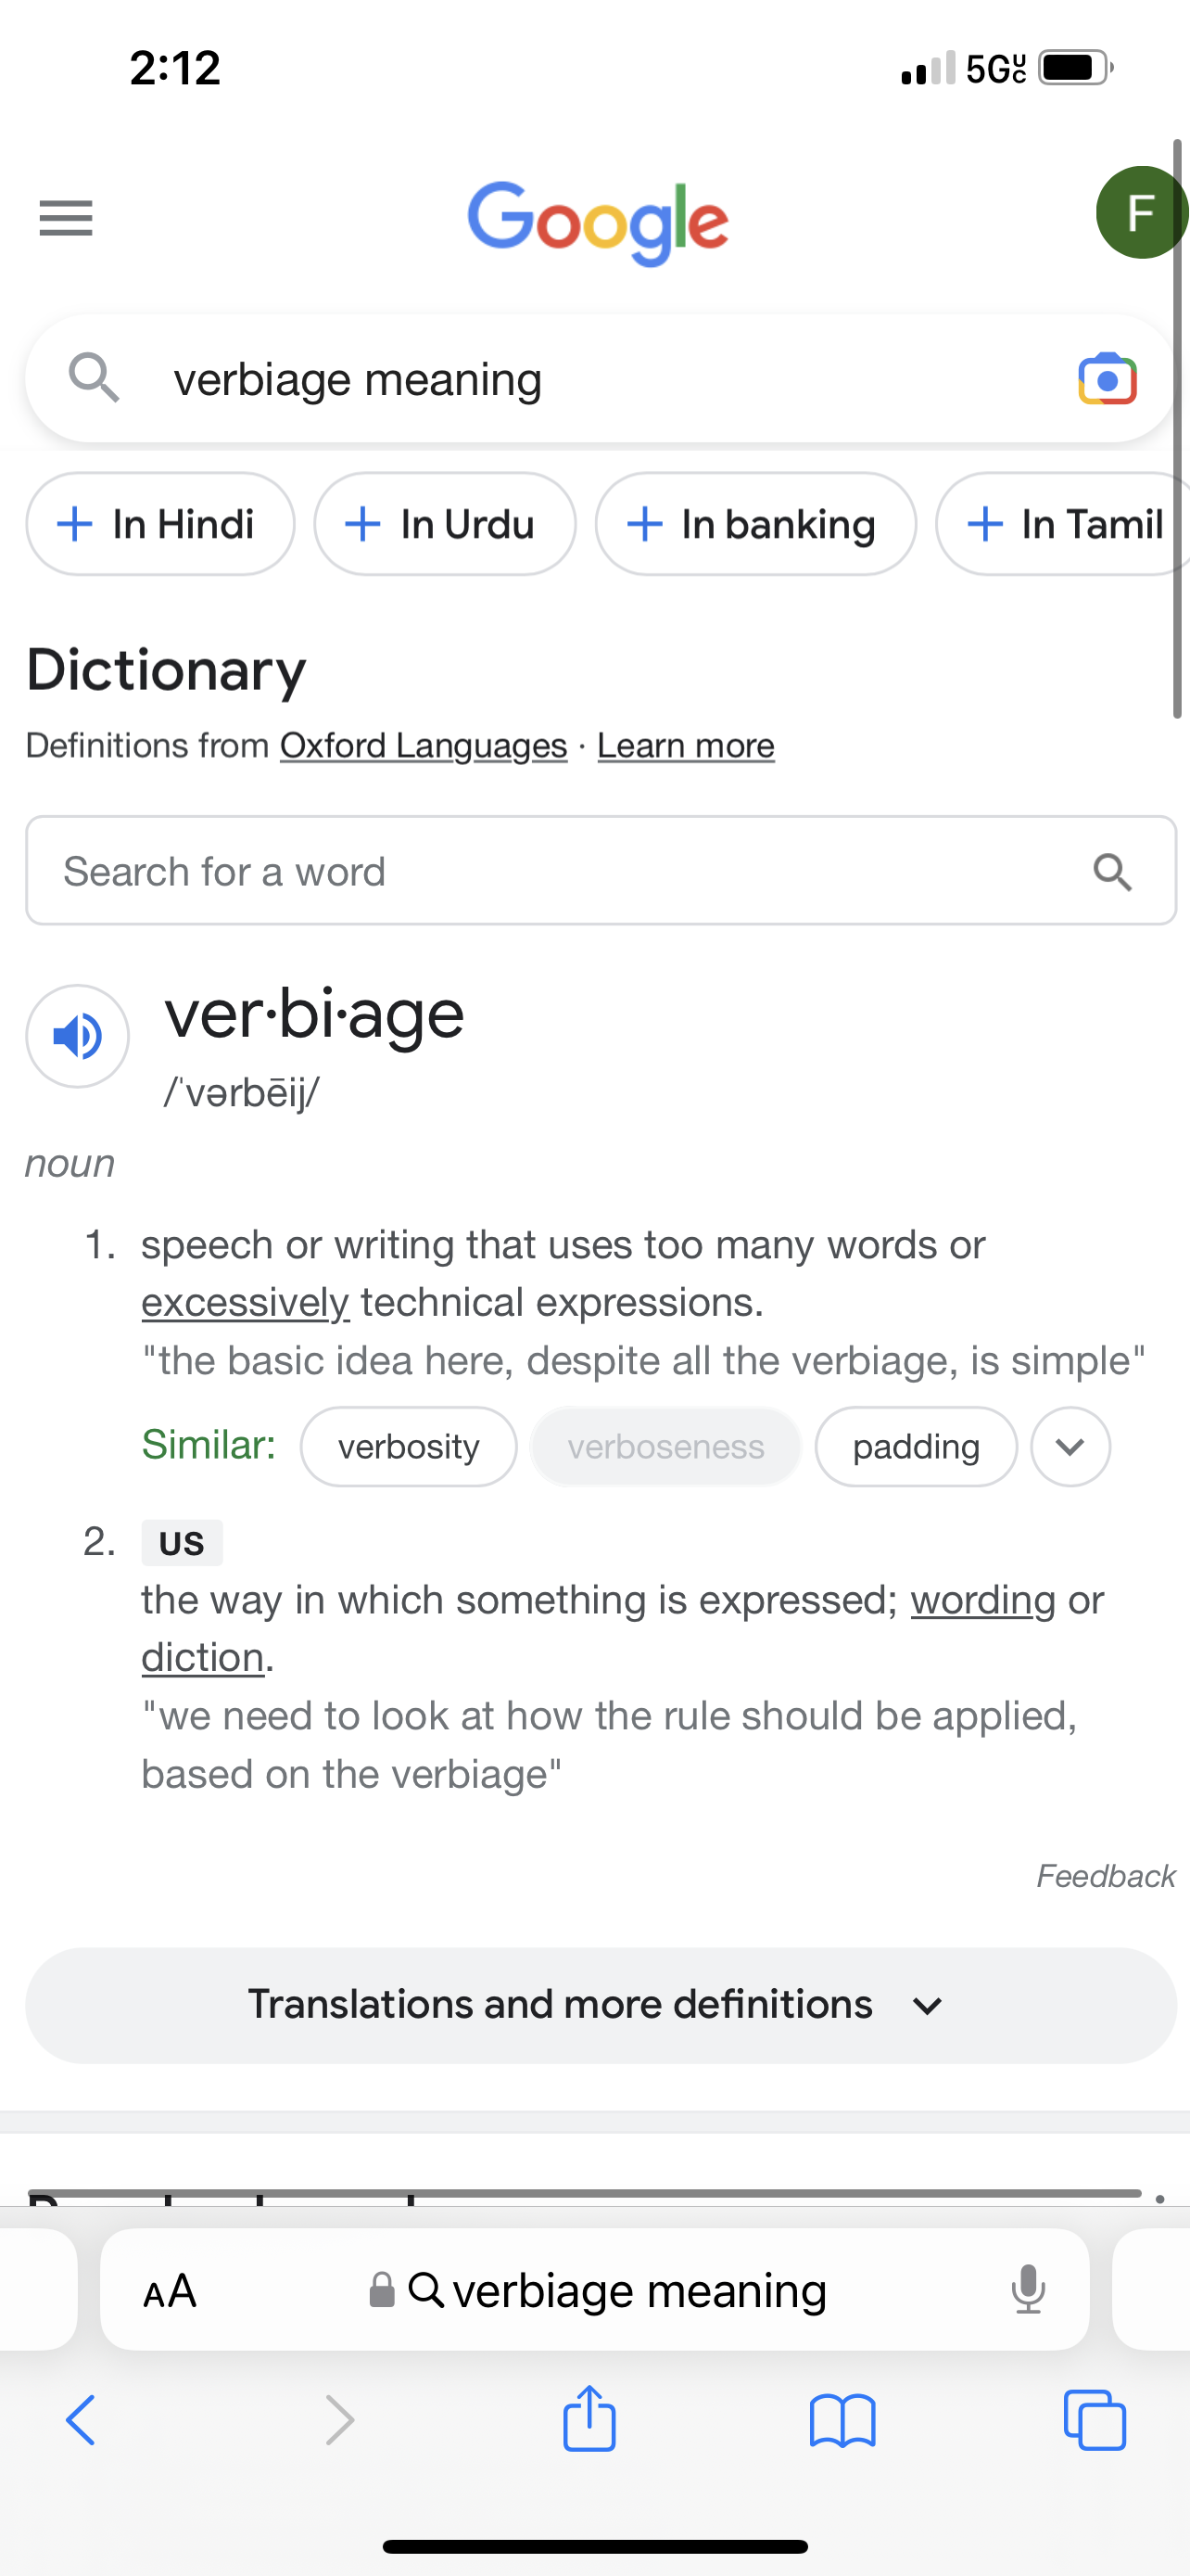Tap the Safari share icon
The height and width of the screenshot is (2576, 1190).
[589, 2419]
